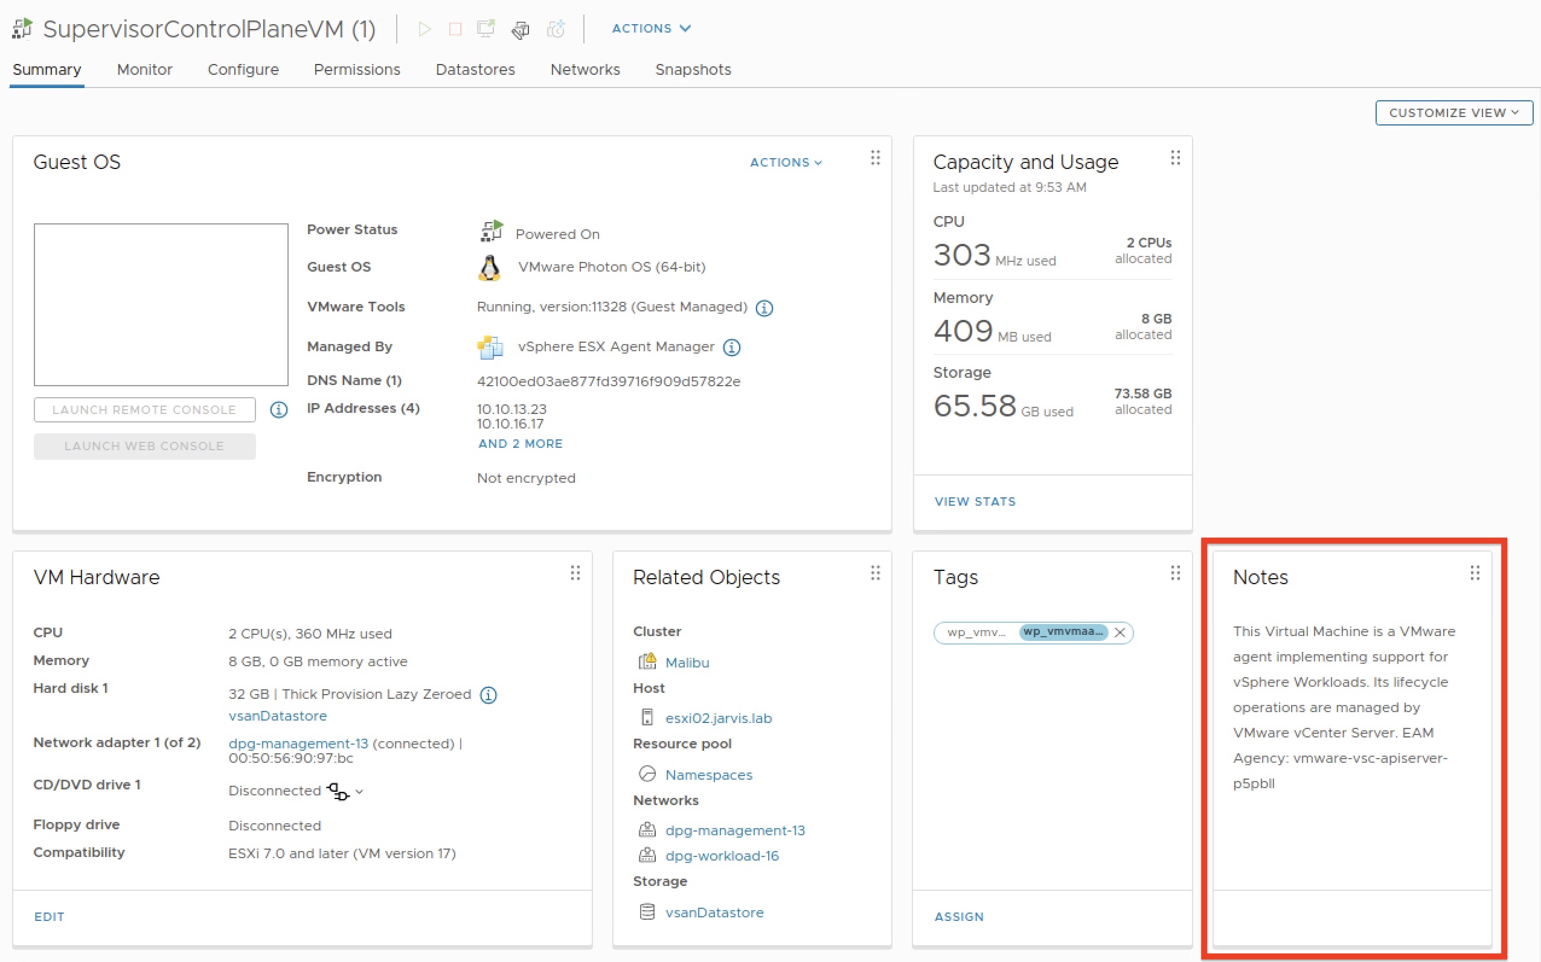The height and width of the screenshot is (962, 1541).
Task: Click the launch console toolbar icon
Action: pos(486,28)
